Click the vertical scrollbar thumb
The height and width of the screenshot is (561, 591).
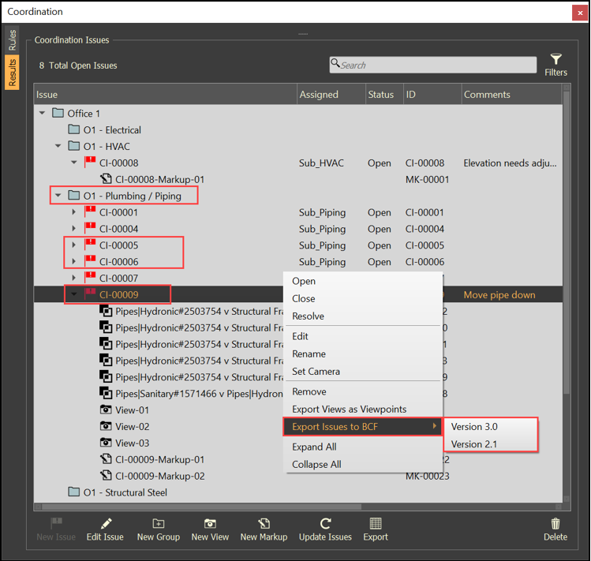567,241
